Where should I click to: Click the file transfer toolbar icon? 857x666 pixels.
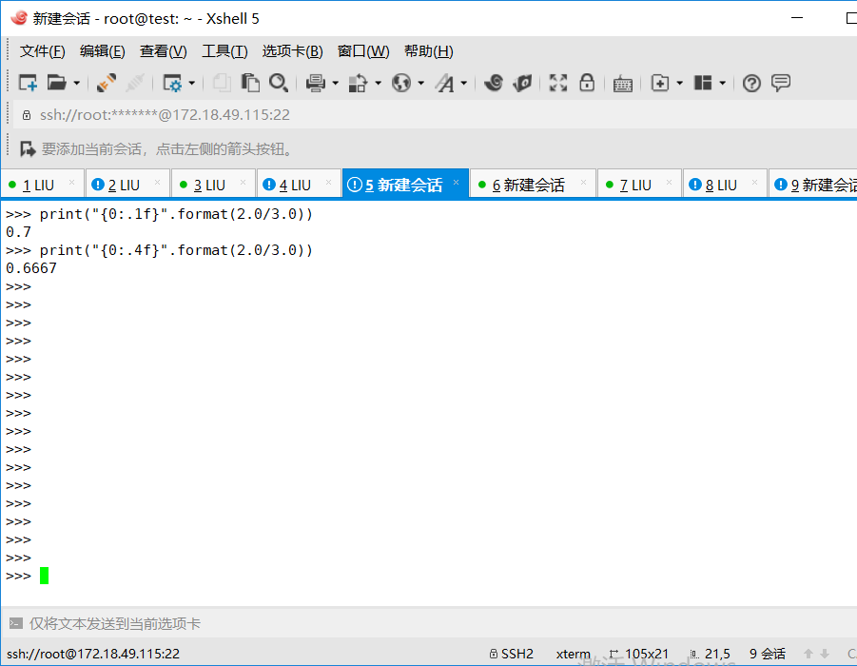coord(358,83)
